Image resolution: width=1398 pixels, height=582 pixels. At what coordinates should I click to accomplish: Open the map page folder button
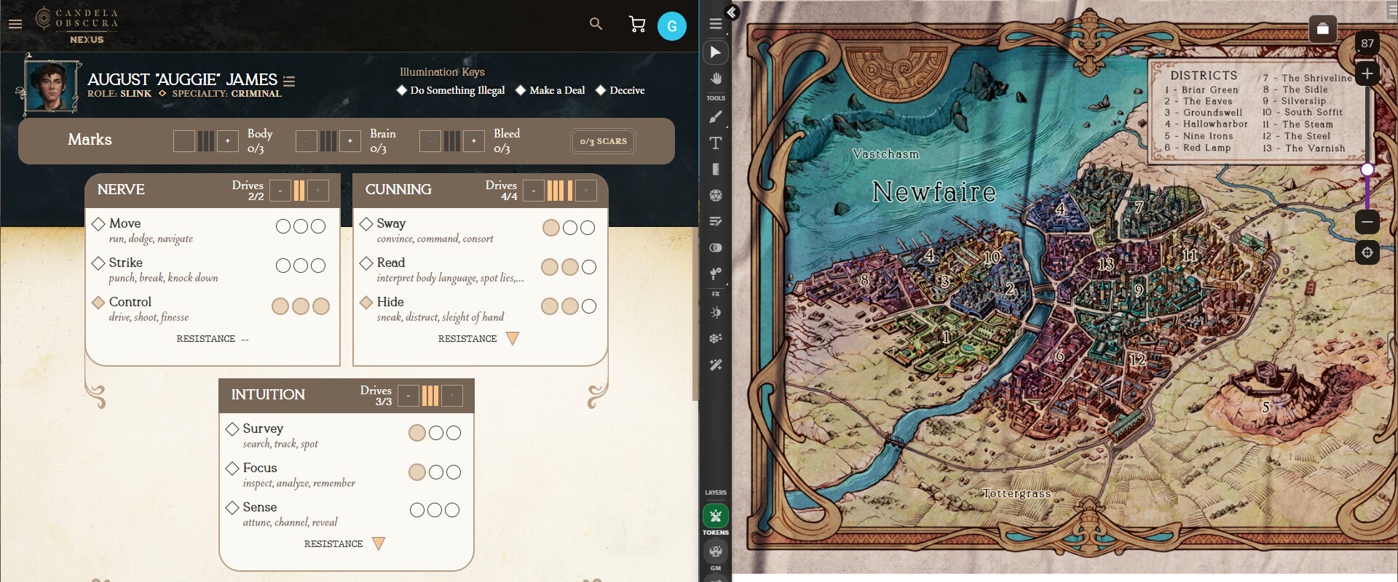click(1323, 29)
